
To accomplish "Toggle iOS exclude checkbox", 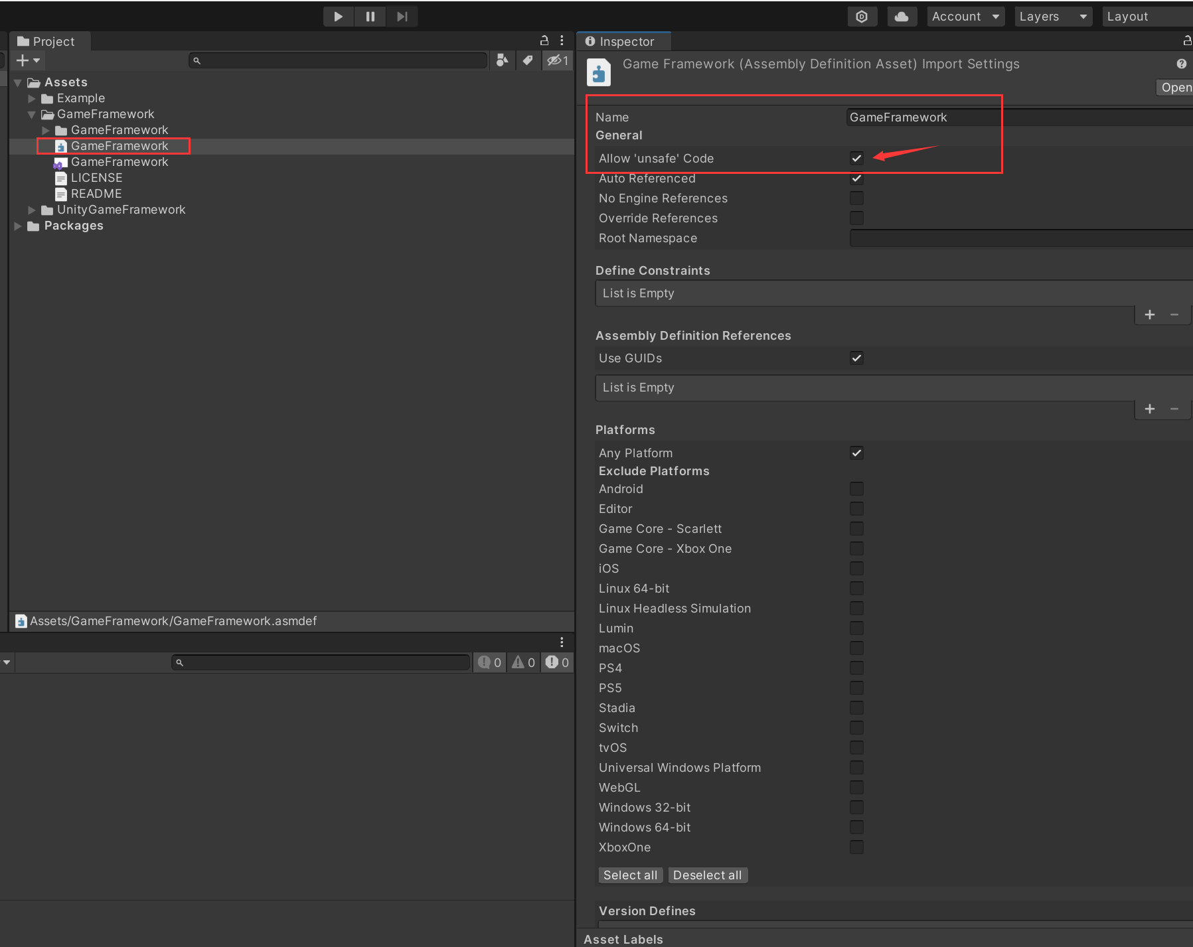I will (x=856, y=569).
